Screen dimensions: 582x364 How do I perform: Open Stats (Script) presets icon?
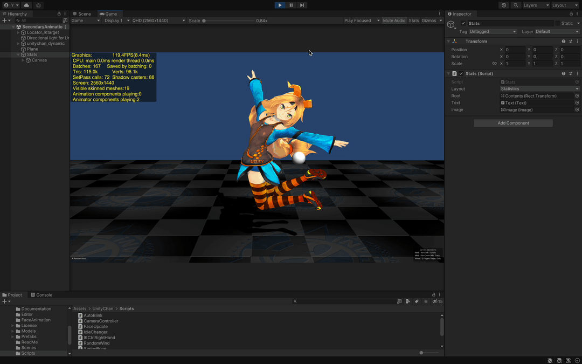[x=571, y=73]
